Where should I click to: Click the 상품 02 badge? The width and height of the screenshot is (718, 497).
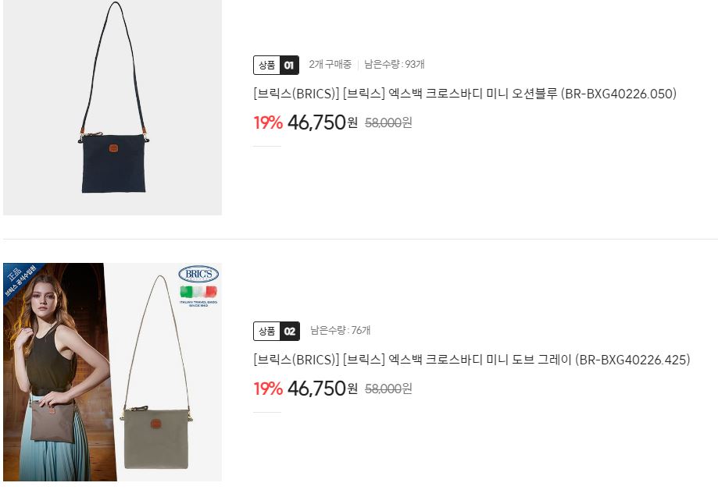(276, 331)
